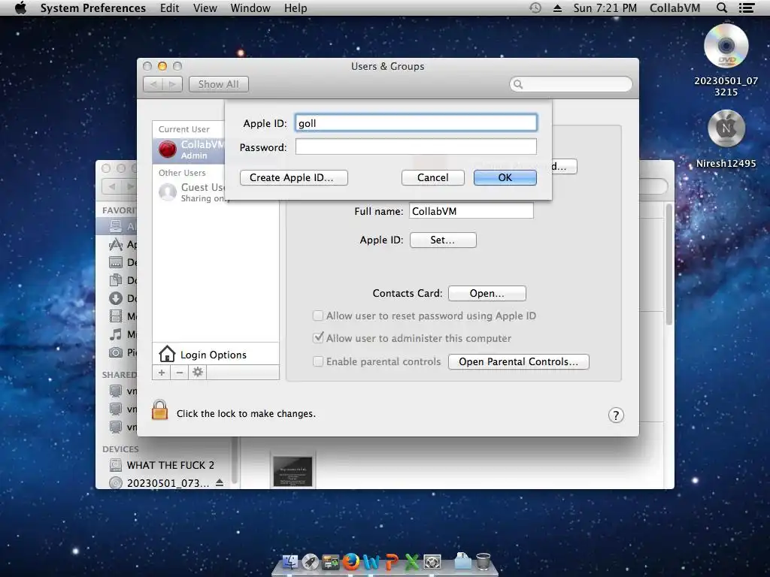Open the DVD 20230501_073215 desktop icon
The height and width of the screenshot is (577, 770).
(x=726, y=46)
